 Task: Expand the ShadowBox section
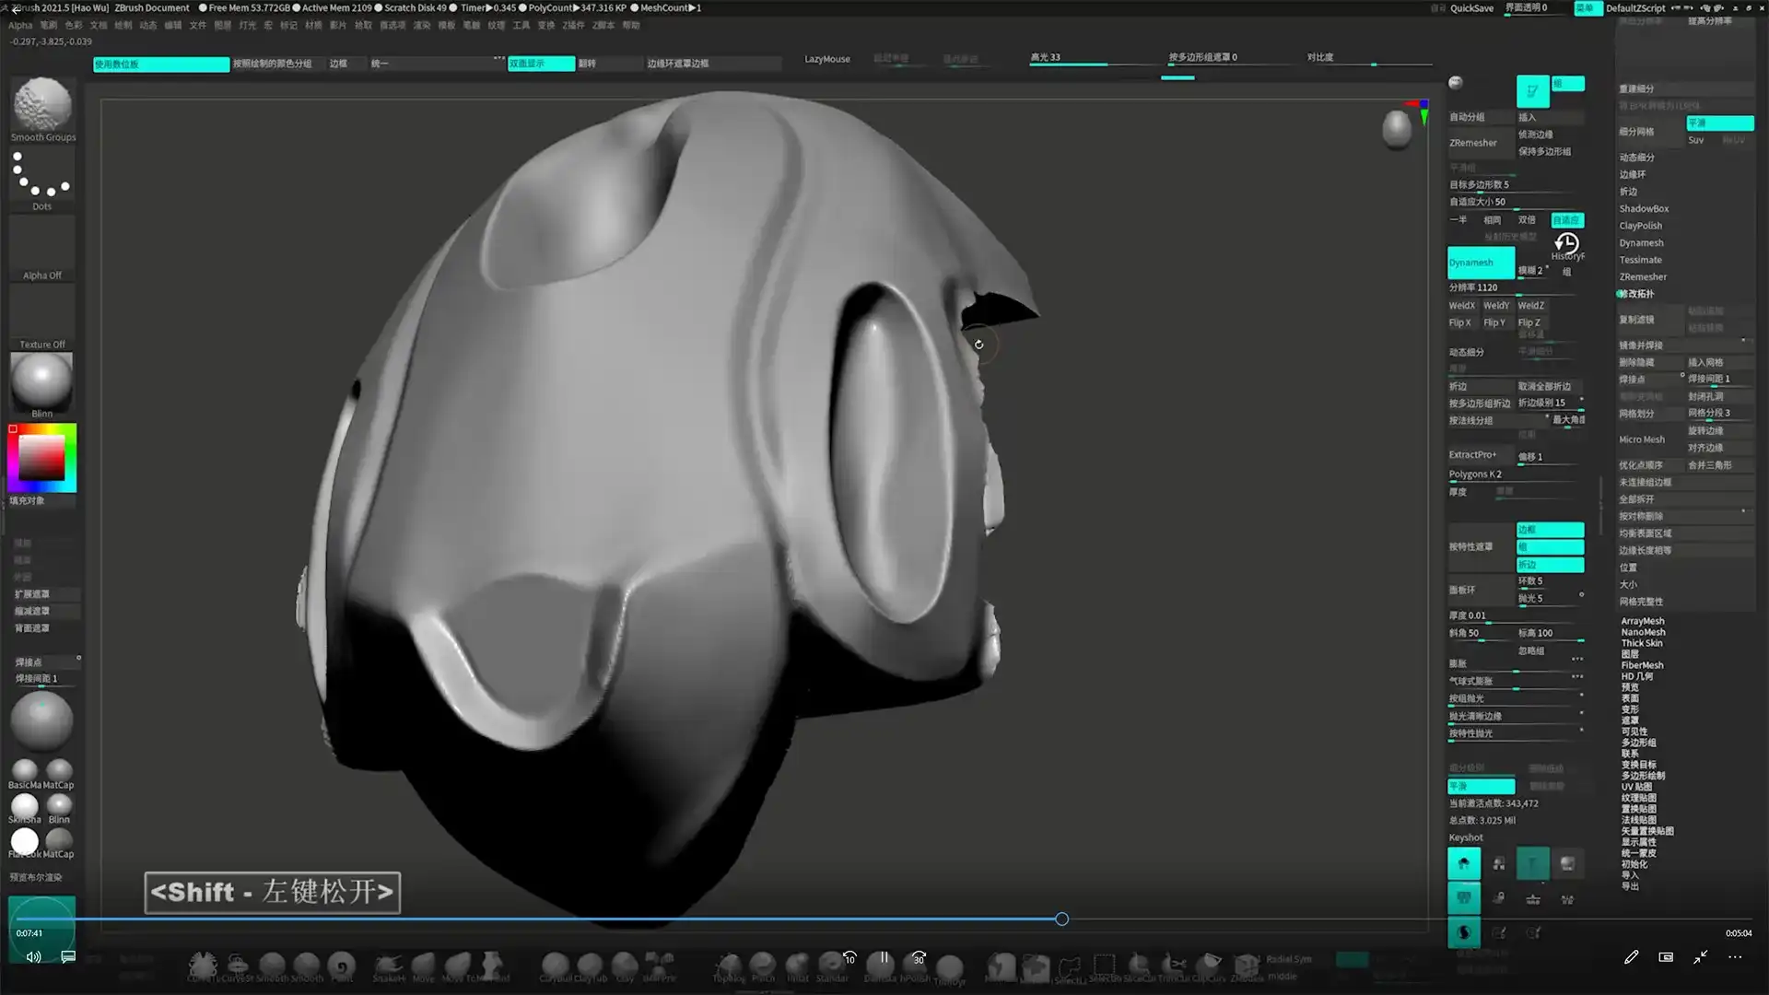pos(1644,209)
